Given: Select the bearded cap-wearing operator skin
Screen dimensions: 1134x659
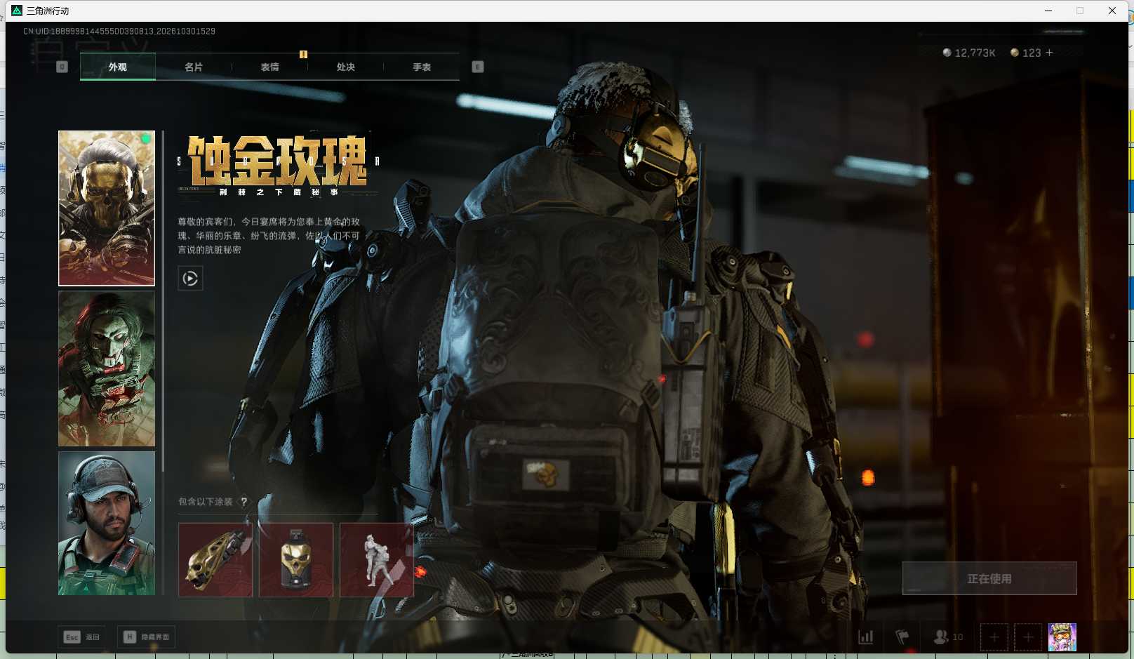Looking at the screenshot, I should point(107,523).
